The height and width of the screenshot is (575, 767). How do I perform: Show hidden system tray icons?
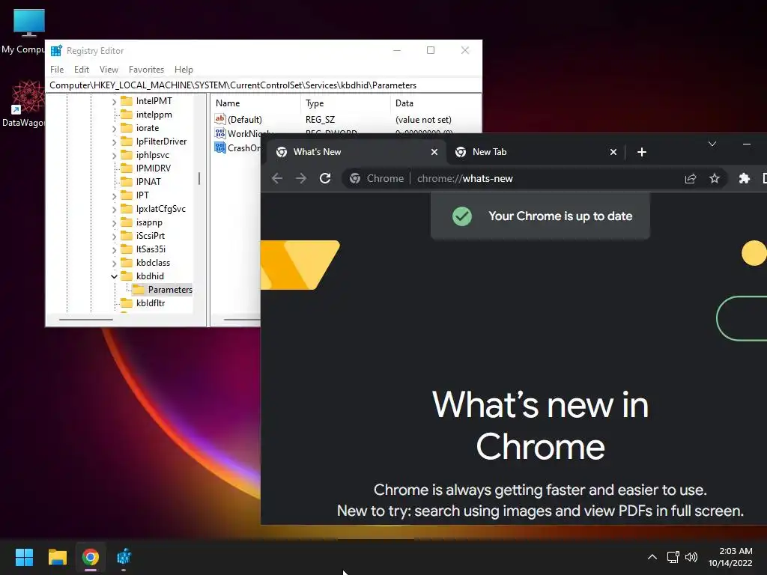pyautogui.click(x=652, y=557)
